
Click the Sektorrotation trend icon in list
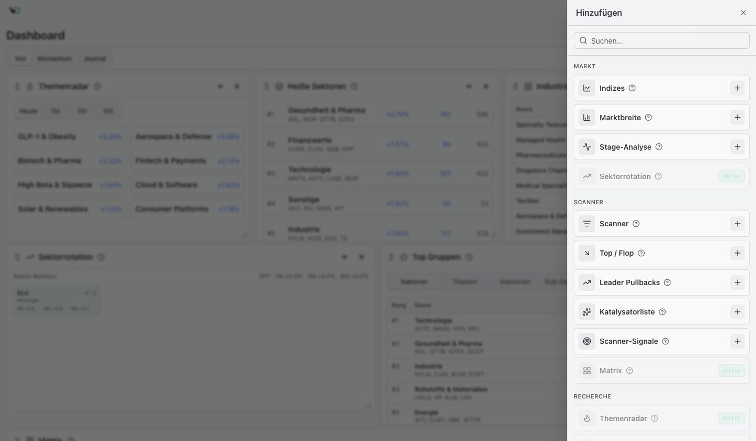(x=587, y=176)
